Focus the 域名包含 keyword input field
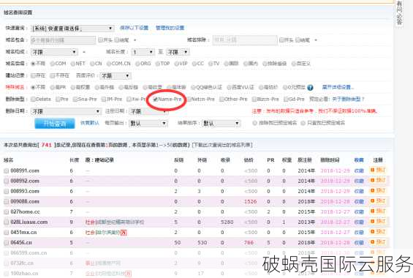 coord(63,40)
